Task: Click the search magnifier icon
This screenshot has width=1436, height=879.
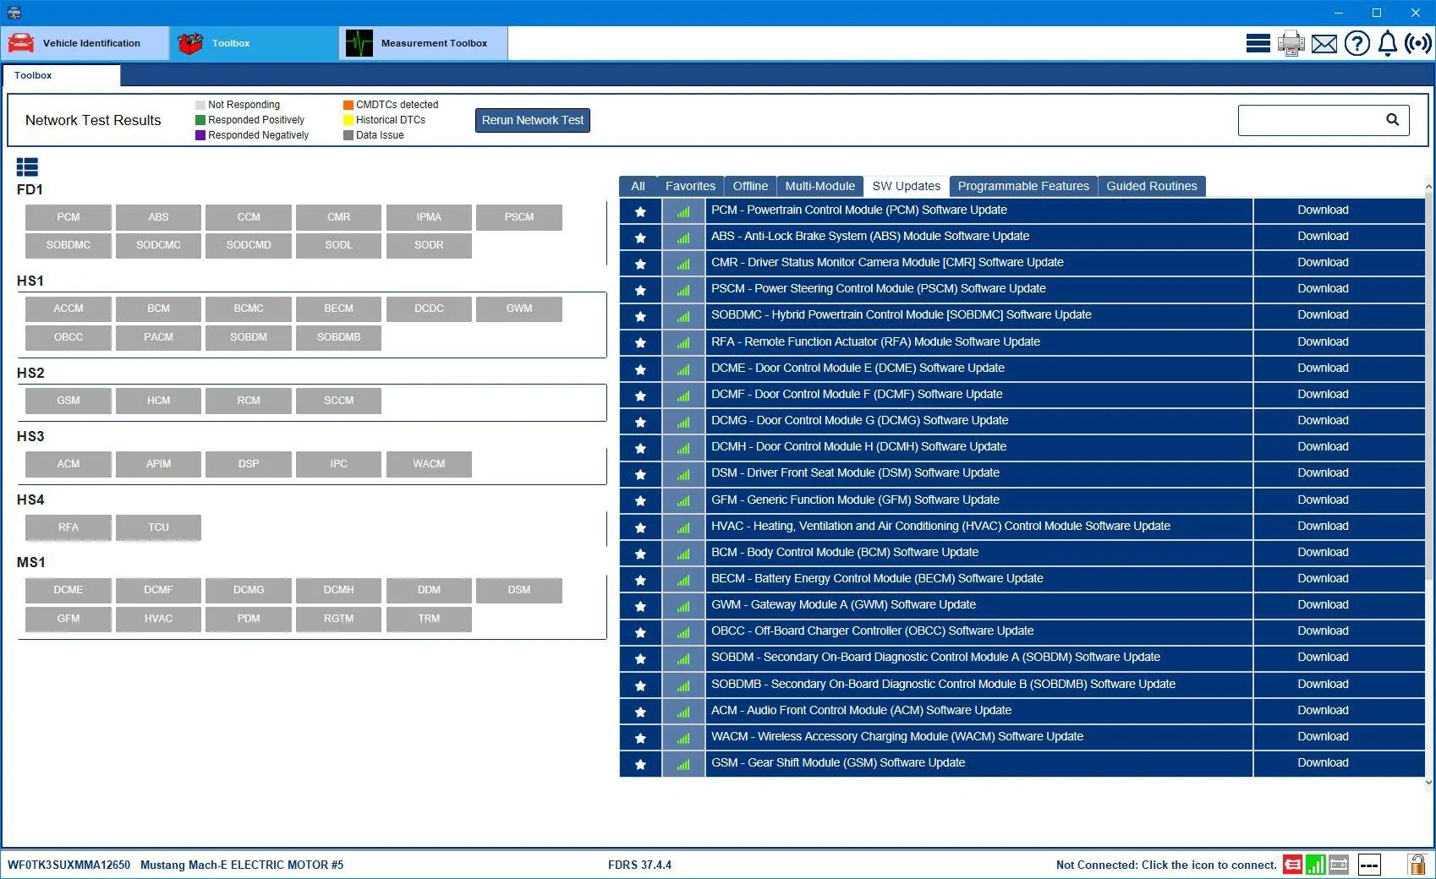Action: point(1392,120)
